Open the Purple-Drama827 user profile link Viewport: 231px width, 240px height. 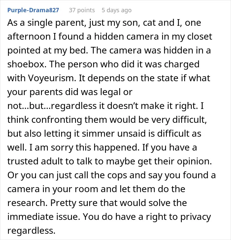(33, 10)
